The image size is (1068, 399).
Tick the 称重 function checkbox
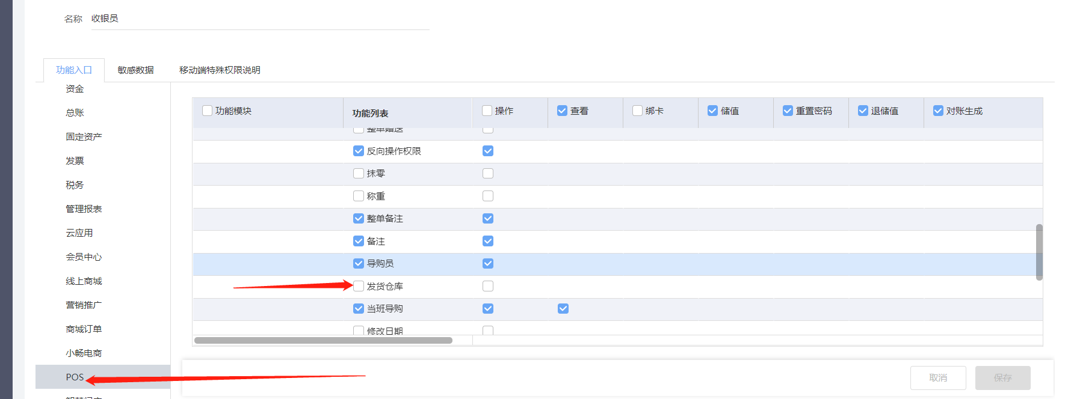[359, 196]
